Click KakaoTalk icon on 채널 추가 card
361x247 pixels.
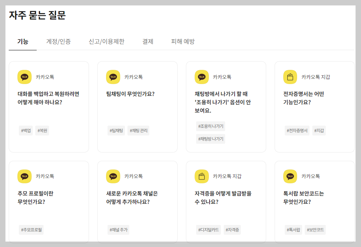coord(113,176)
